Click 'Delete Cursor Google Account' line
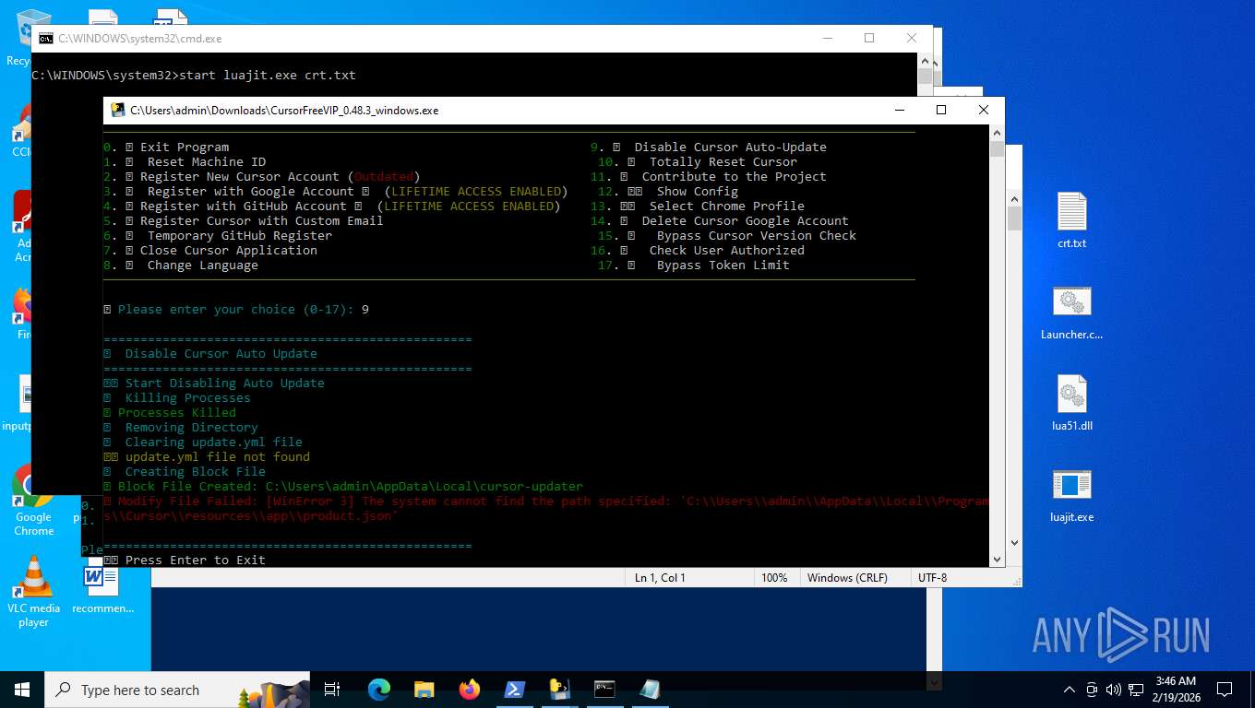The image size is (1255, 708). coord(720,221)
